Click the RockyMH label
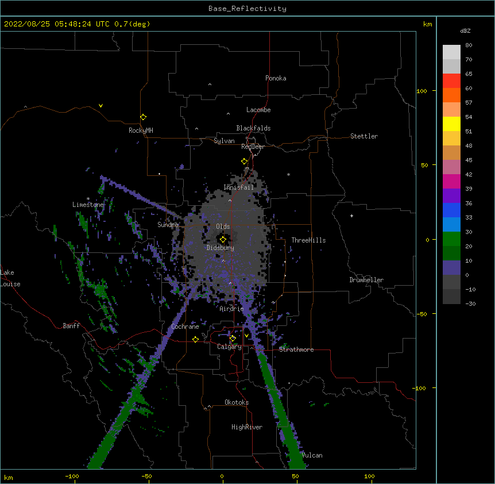 click(141, 130)
